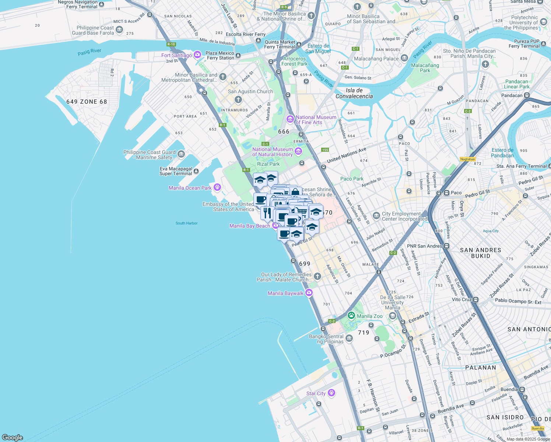Click the Estero de Pandacan label
Screen dimensions: 551x442
point(502,152)
